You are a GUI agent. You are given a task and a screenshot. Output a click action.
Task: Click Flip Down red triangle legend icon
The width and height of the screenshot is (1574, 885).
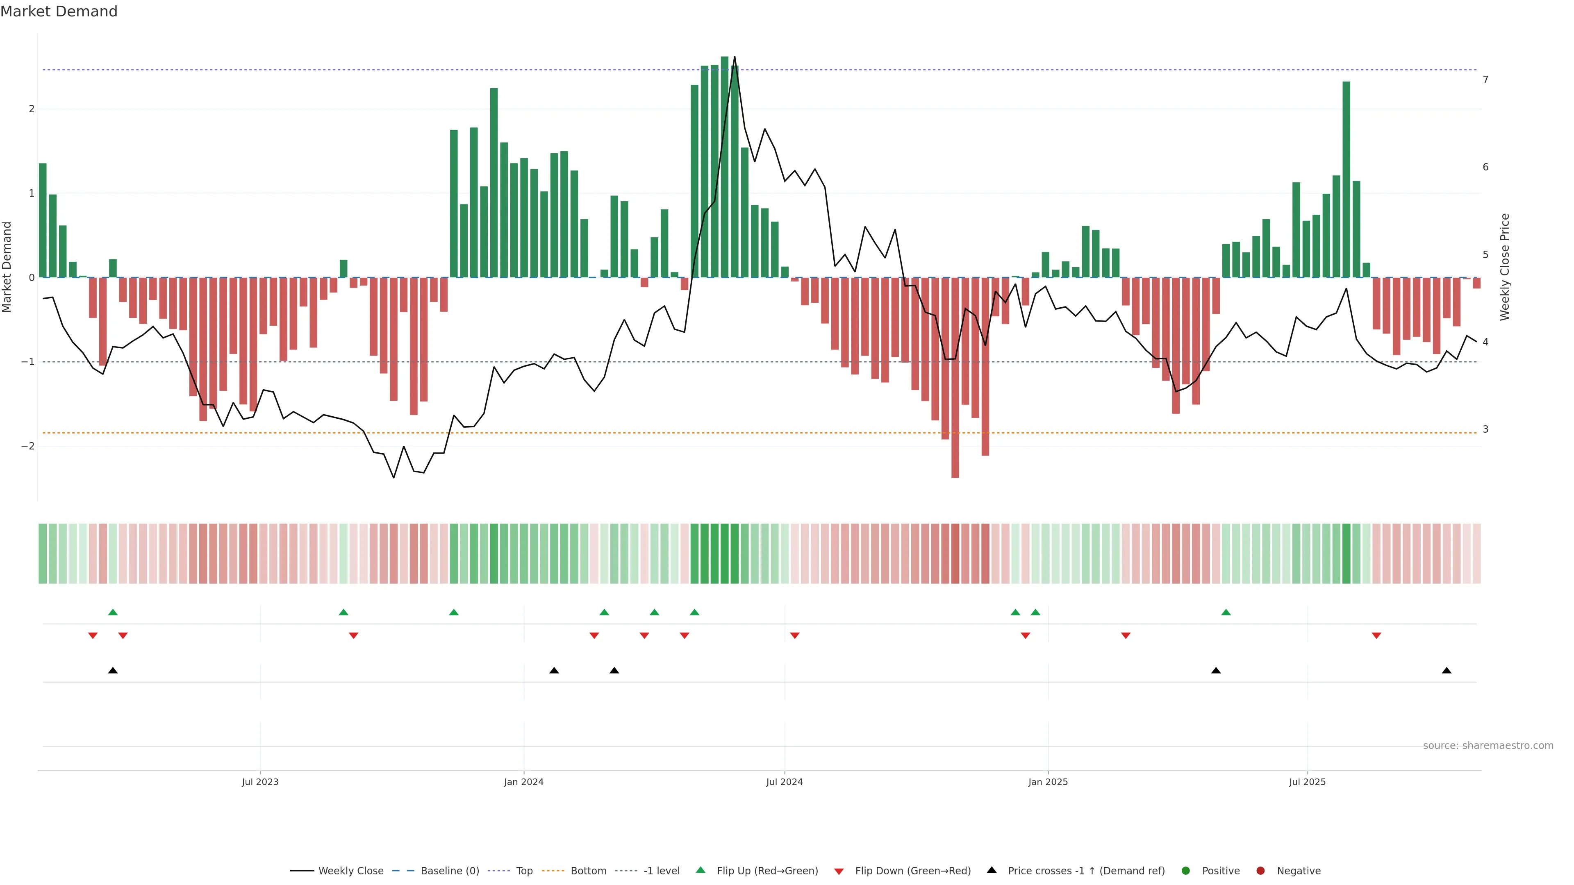839,871
